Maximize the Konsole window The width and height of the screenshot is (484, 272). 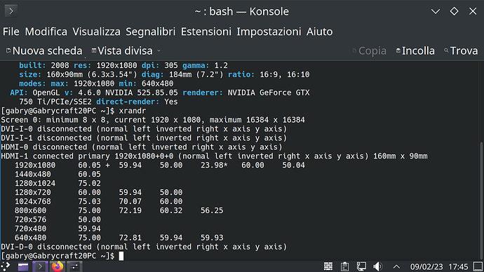(x=454, y=11)
